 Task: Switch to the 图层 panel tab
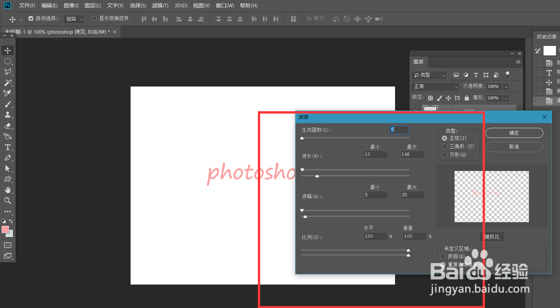pyautogui.click(x=419, y=62)
